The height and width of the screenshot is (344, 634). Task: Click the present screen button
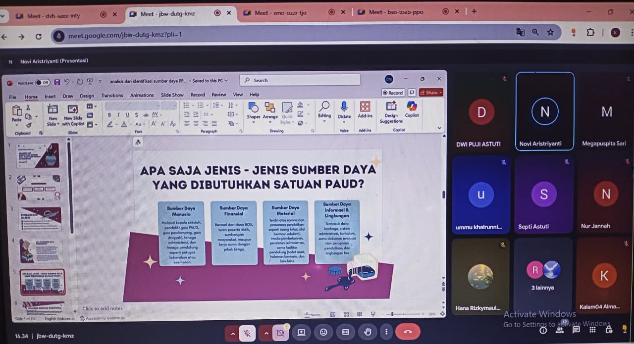(301, 332)
